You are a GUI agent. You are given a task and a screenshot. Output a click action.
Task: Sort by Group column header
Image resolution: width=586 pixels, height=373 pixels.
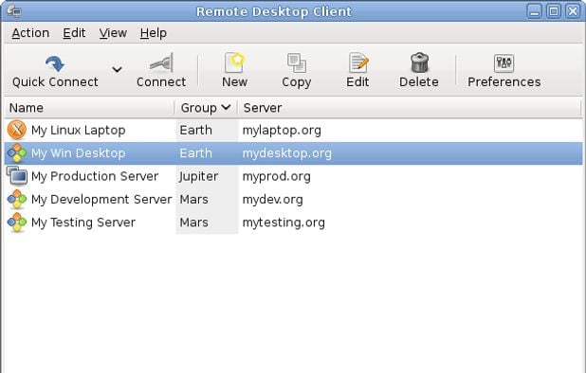[206, 108]
